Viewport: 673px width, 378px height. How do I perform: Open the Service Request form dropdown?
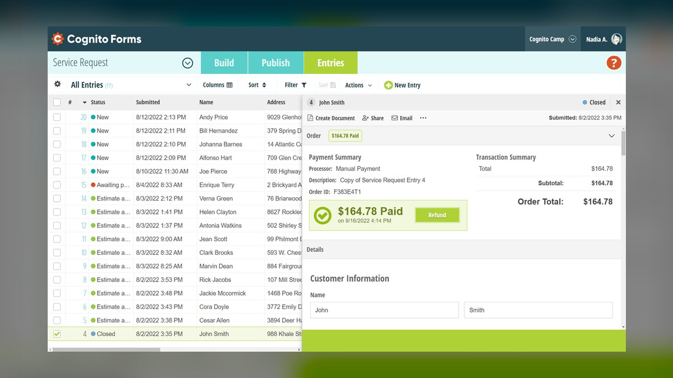pyautogui.click(x=188, y=63)
